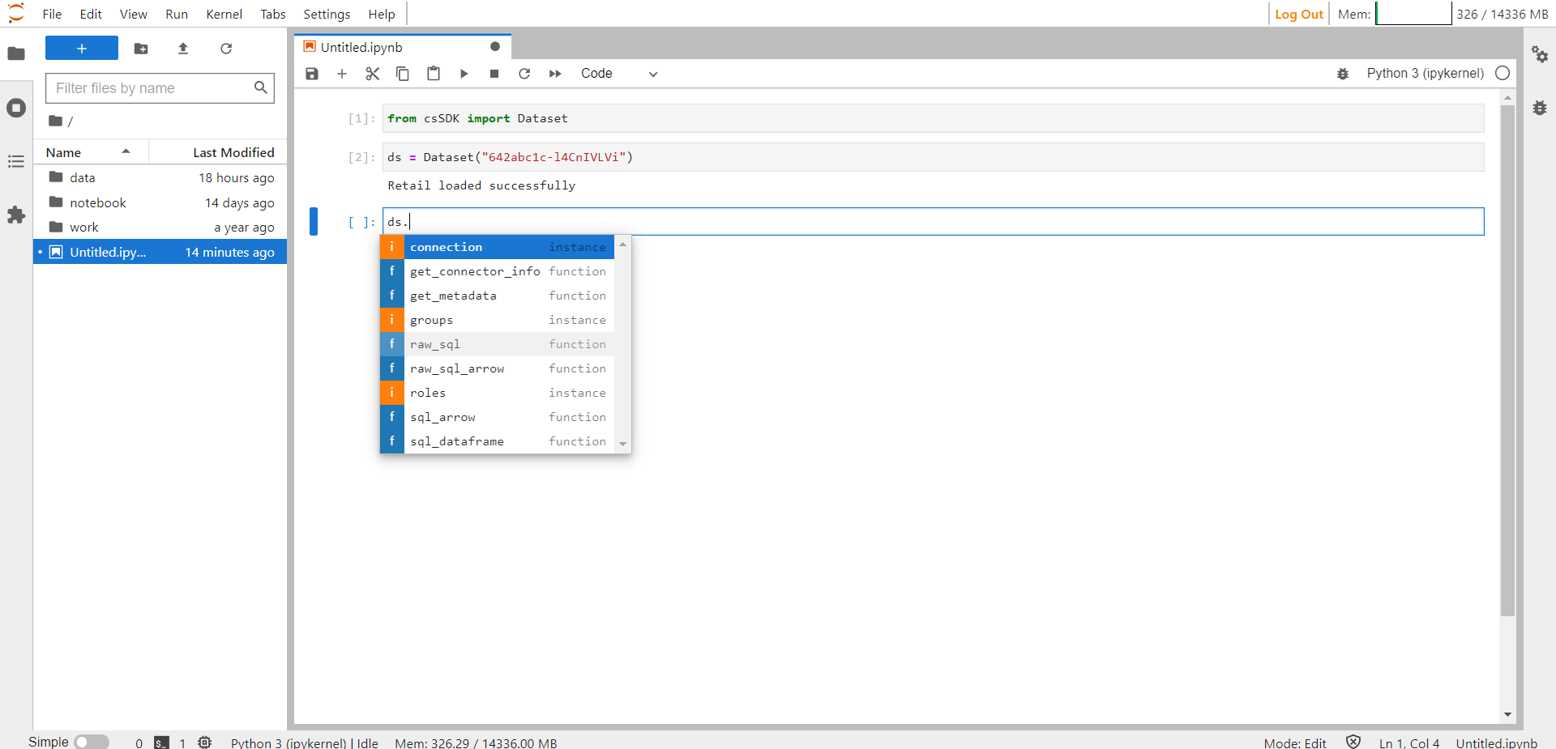Navigate to root folder breadcrumb icon
This screenshot has width=1556, height=749.
click(x=55, y=121)
